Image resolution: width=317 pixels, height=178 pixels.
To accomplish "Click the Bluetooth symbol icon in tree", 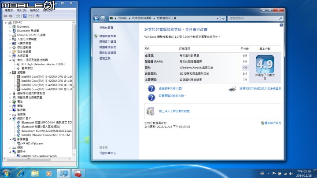I will click(x=14, y=31).
